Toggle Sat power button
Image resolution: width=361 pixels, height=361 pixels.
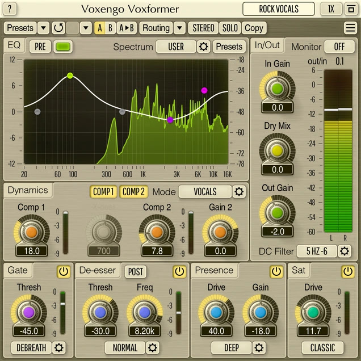(347, 272)
